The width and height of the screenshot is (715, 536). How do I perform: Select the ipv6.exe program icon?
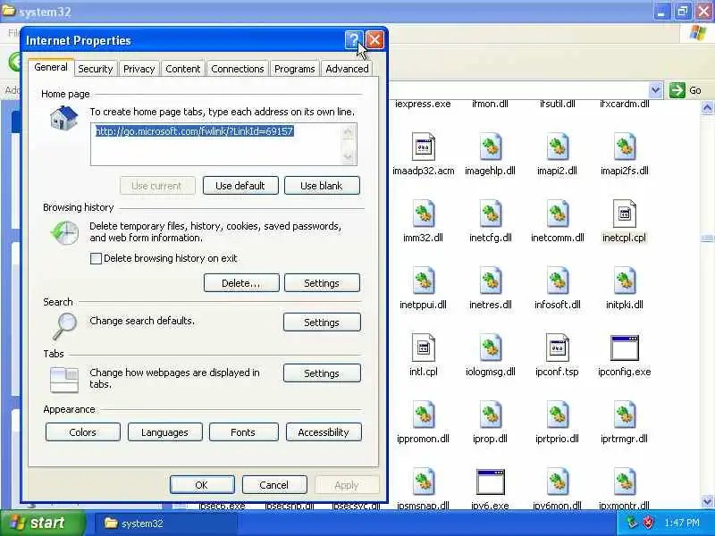coord(490,482)
